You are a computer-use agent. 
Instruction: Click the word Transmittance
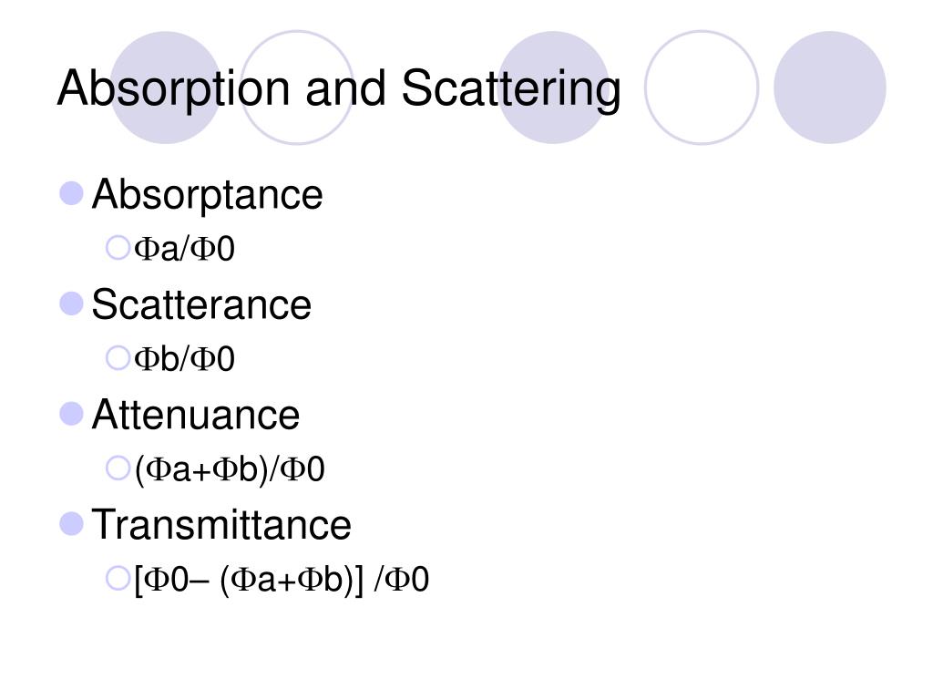click(221, 525)
